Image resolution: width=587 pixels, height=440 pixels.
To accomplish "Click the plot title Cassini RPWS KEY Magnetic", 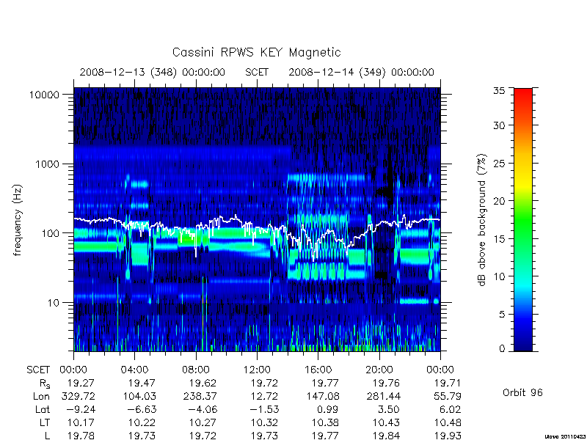I will pyautogui.click(x=256, y=52).
